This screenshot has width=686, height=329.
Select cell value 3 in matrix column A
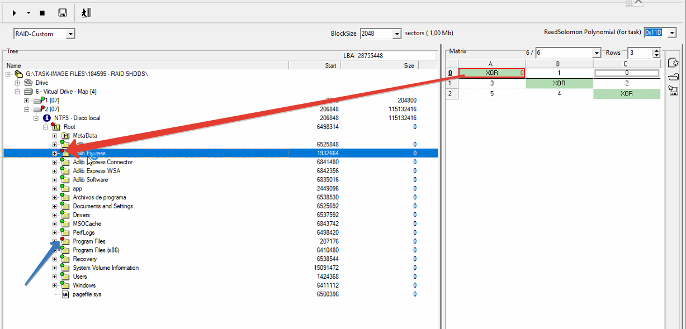pyautogui.click(x=492, y=83)
